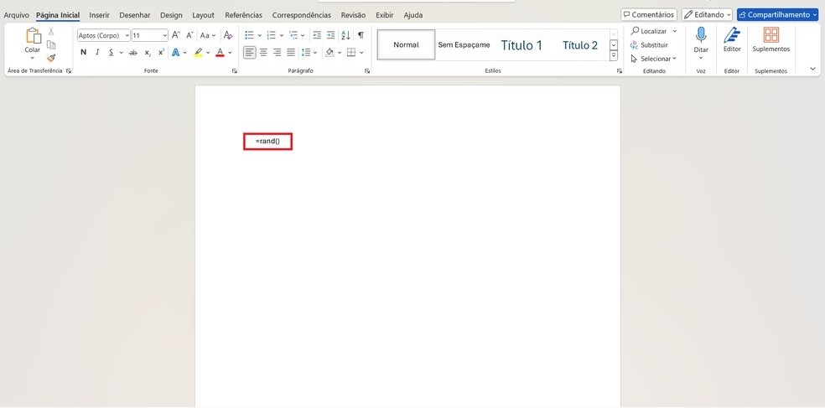Apply the Título 1 style
The height and width of the screenshot is (408, 825).
521,44
